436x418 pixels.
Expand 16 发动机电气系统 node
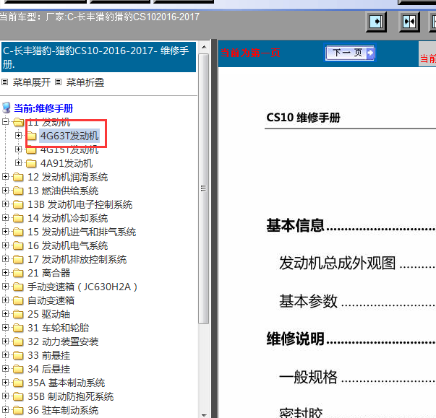[5, 245]
